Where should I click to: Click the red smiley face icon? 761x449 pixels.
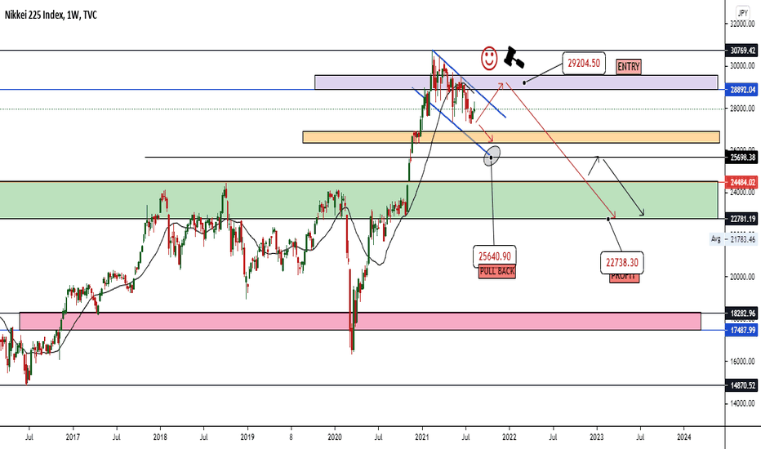[x=489, y=58]
